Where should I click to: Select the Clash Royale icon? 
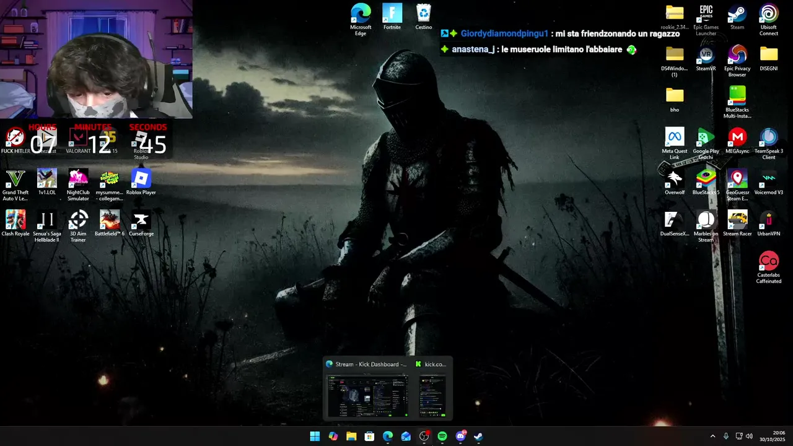15,224
